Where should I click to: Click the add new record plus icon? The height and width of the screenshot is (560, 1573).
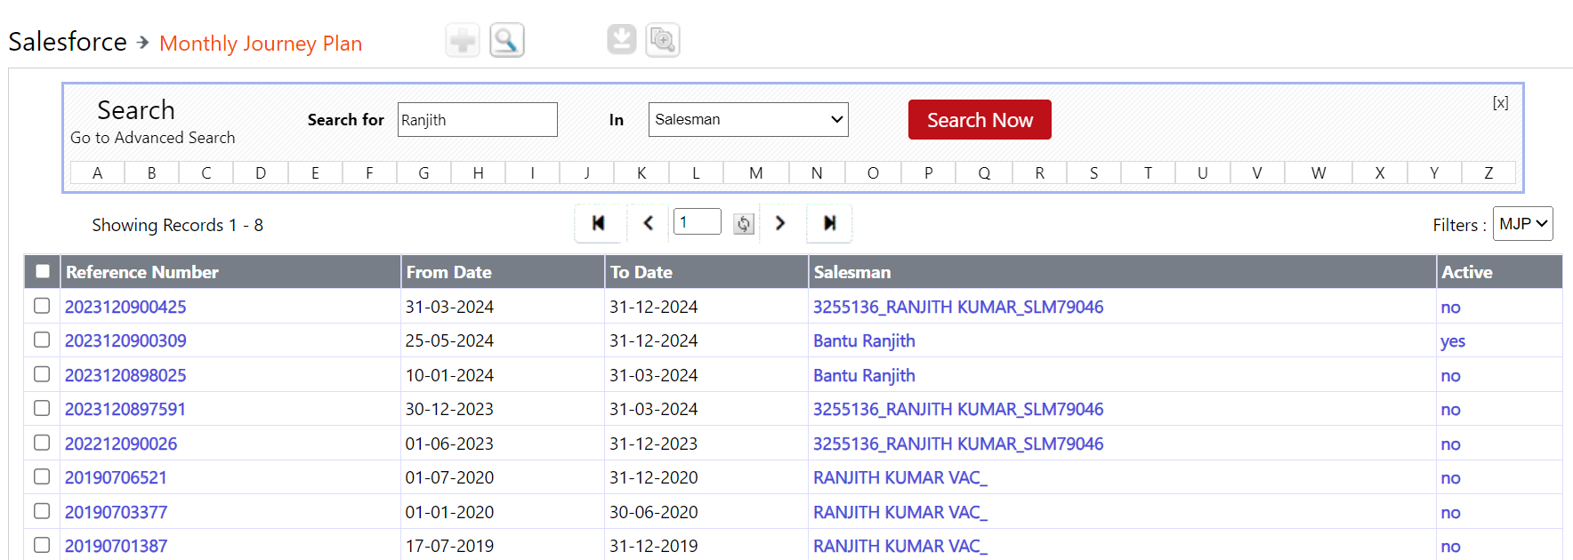pyautogui.click(x=463, y=40)
